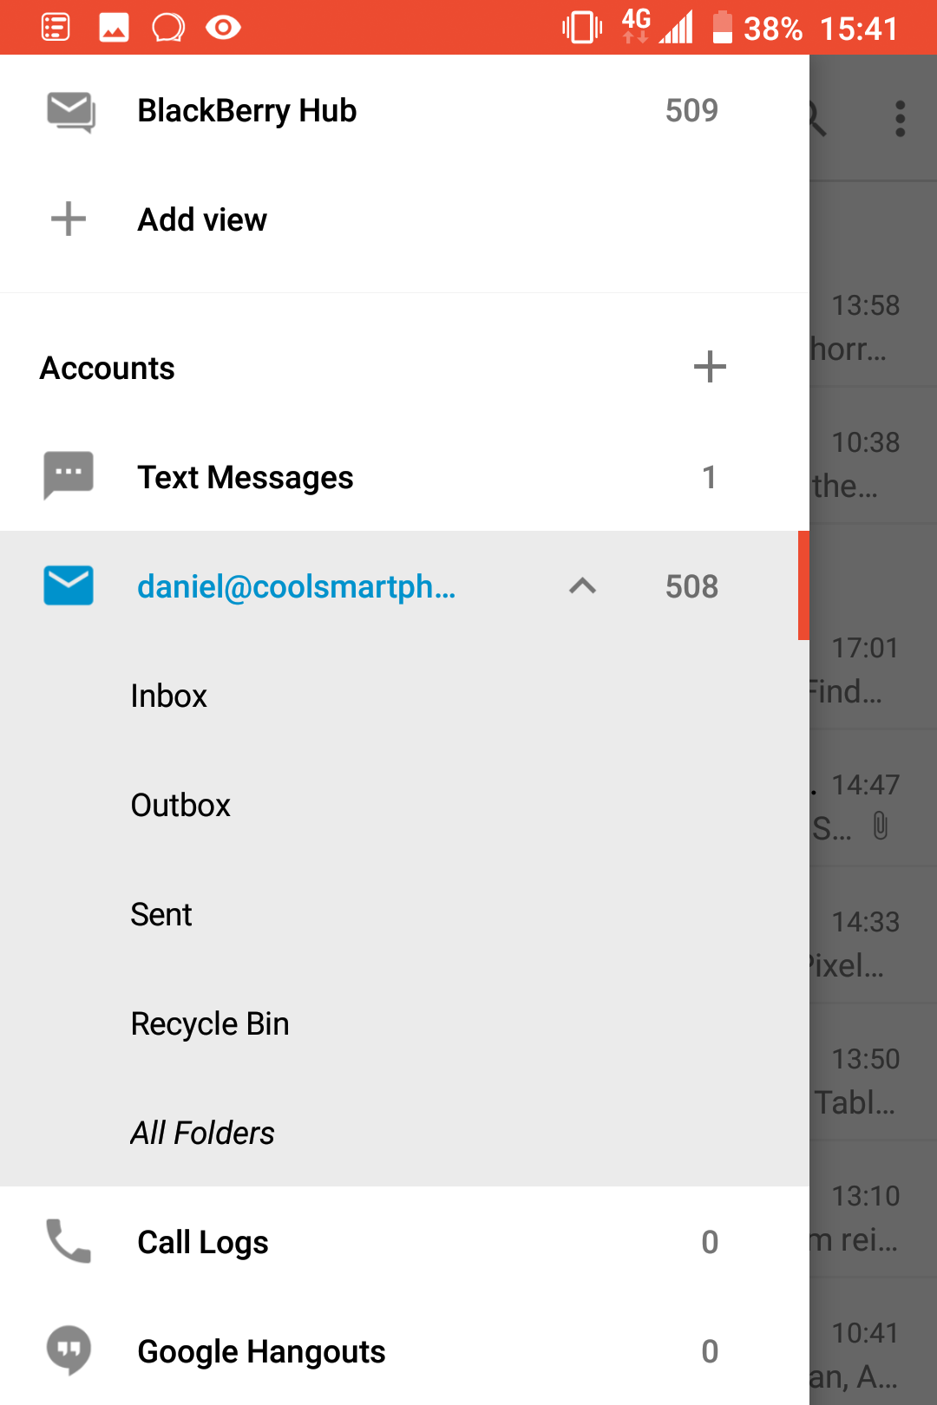The width and height of the screenshot is (937, 1405).
Task: Tap the vibrate mode status icon
Action: 582,28
